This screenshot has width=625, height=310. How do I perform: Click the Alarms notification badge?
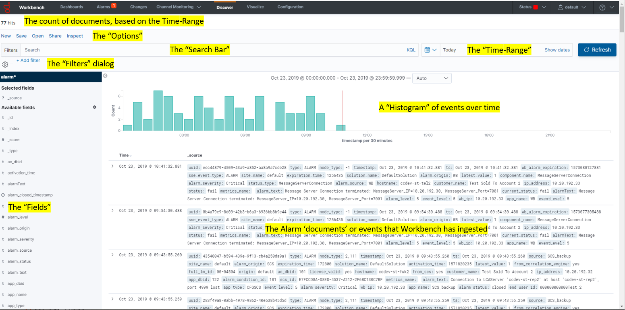(114, 6)
